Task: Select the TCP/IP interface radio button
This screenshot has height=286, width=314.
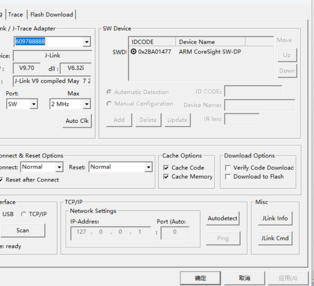Action: [24, 214]
